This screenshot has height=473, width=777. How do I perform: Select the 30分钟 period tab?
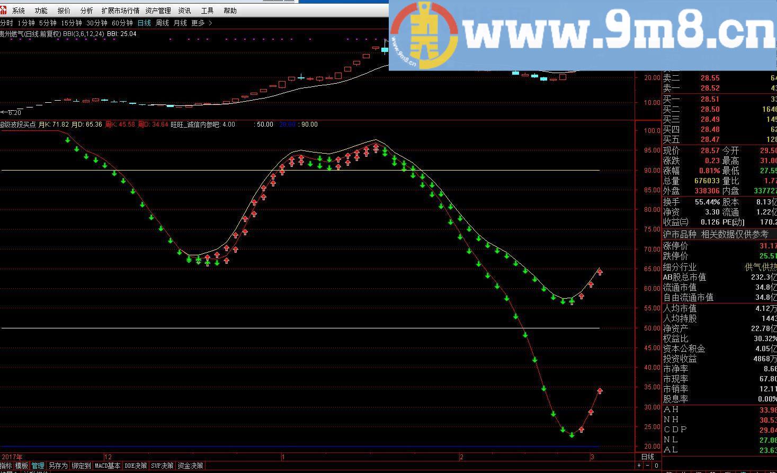(x=97, y=23)
